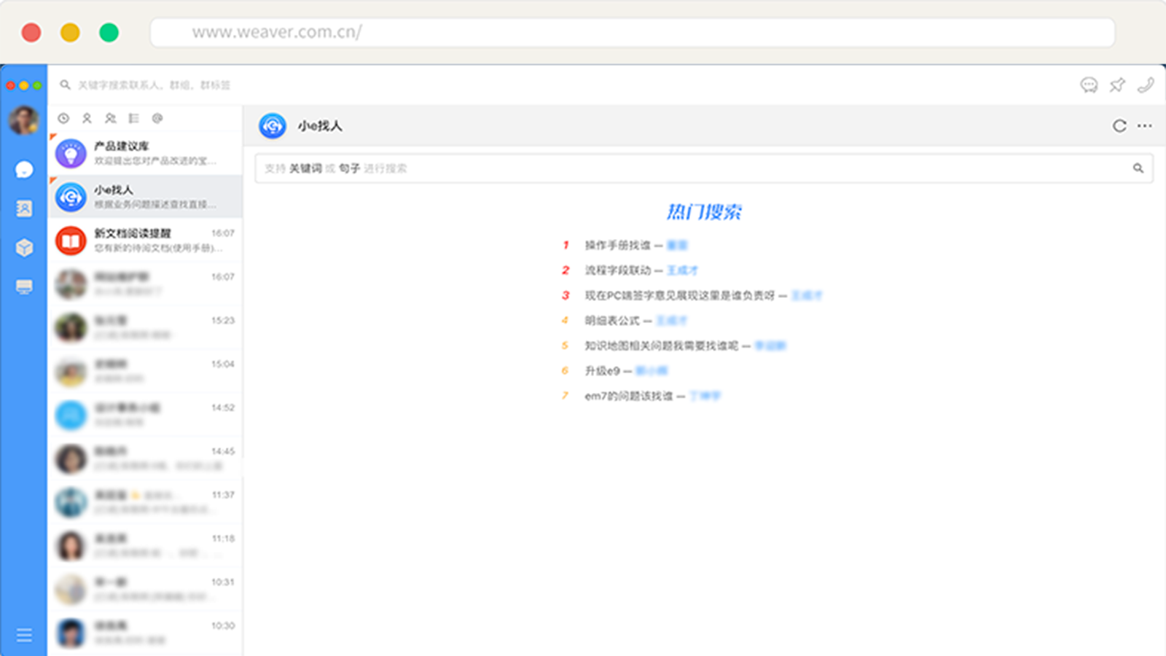Click magnifier icon in 小e找人 search box
The image size is (1166, 656).
pyautogui.click(x=1138, y=168)
